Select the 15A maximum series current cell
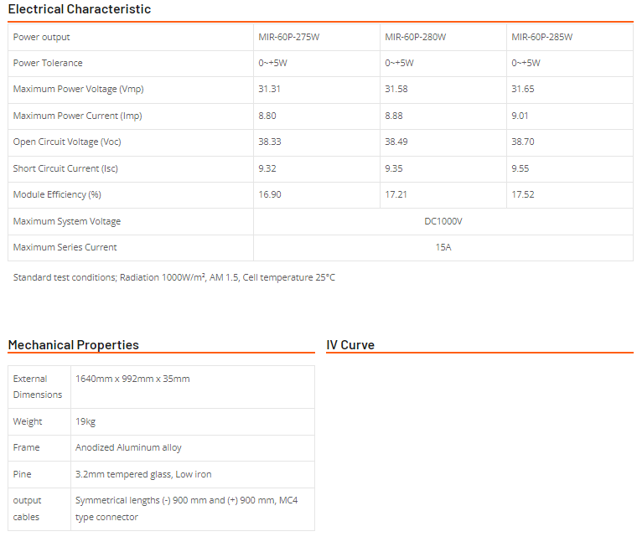The image size is (637, 547). tap(443, 247)
